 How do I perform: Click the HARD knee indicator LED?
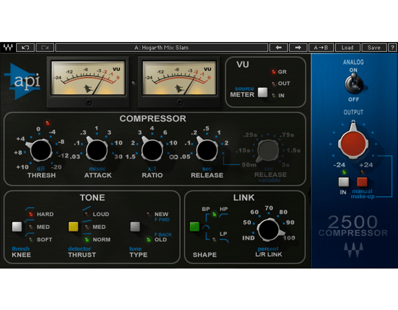[31, 214]
